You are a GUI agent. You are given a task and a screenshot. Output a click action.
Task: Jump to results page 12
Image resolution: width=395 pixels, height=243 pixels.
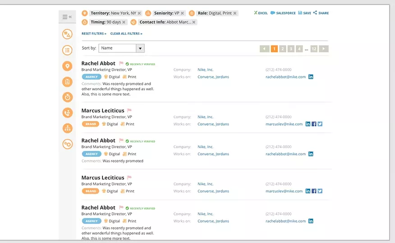[x=314, y=49]
